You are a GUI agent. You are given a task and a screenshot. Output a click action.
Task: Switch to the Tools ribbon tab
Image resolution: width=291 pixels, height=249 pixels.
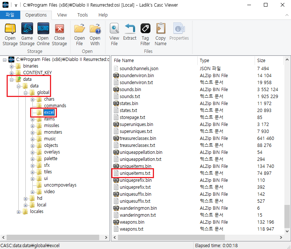tap(83, 15)
